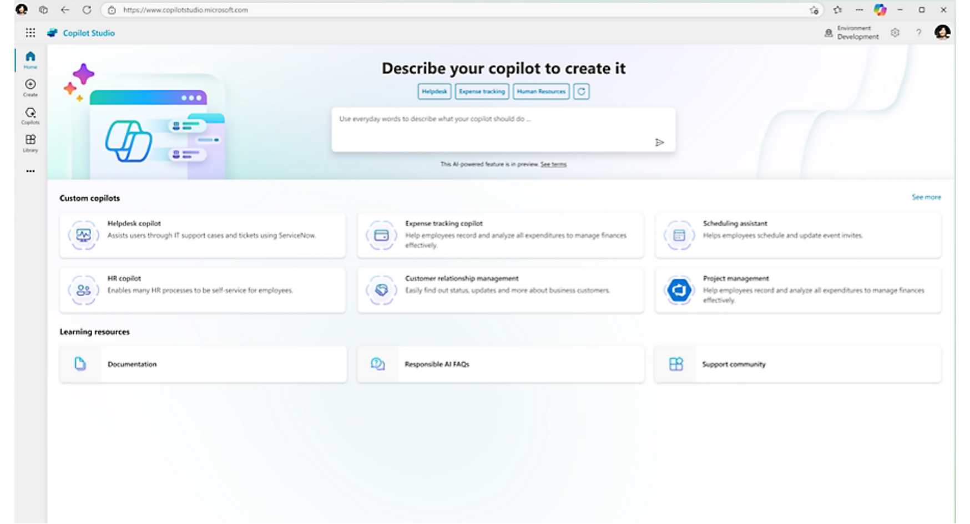The image size is (970, 524).
Task: Open the See terms link
Action: [x=553, y=164]
